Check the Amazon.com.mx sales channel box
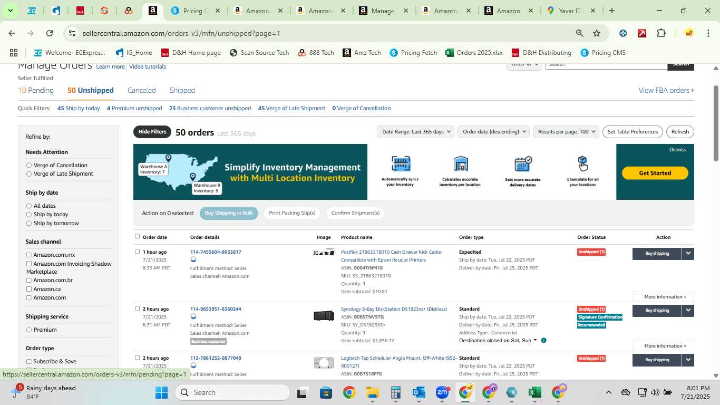Viewport: 720px width, 405px height. 29,255
